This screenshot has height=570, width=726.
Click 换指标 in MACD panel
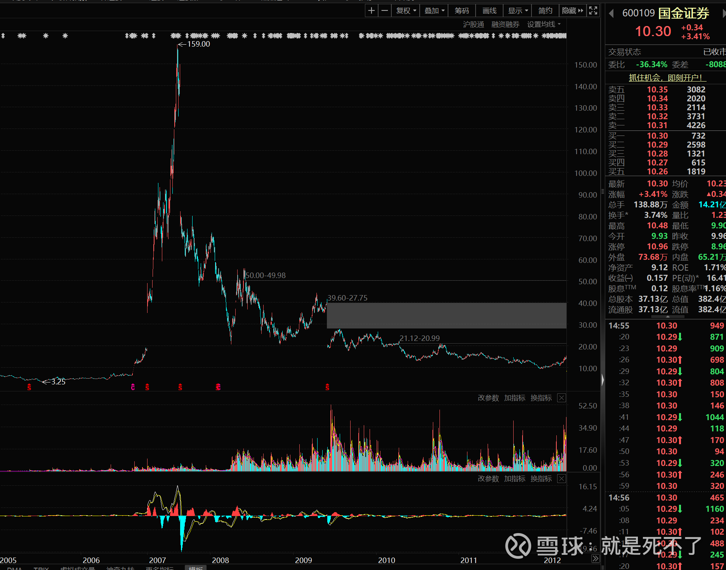point(541,478)
